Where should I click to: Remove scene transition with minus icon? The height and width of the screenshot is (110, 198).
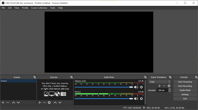164,86
